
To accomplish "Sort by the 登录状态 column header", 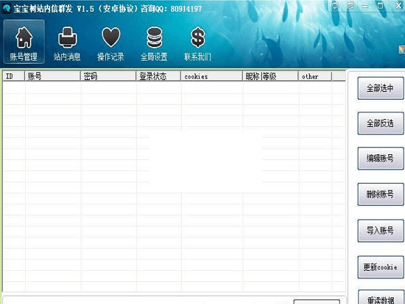I will [x=158, y=76].
